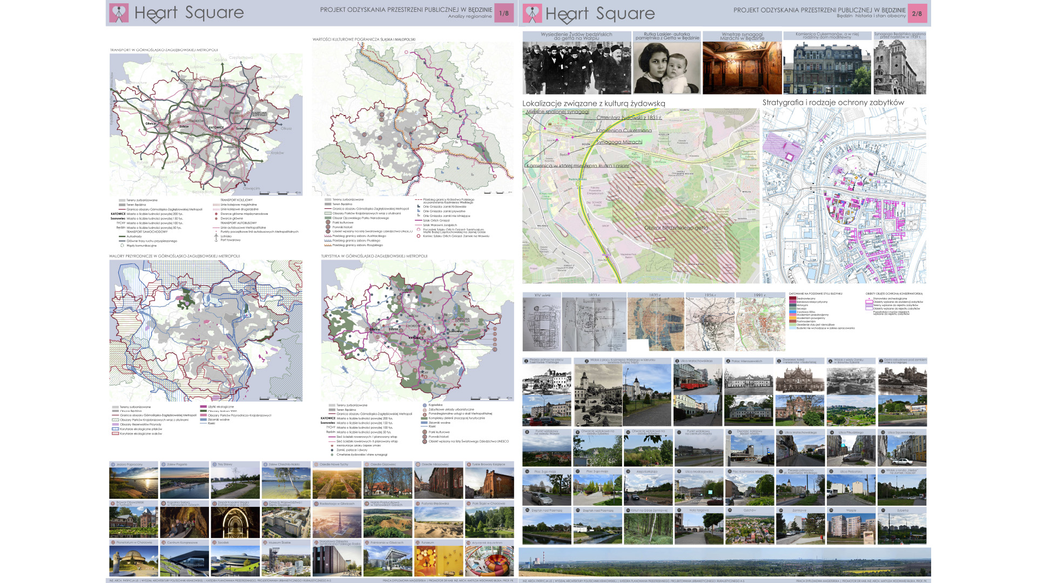
Task: Open the Jezioro Pogoria lake photo
Action: coord(184,483)
